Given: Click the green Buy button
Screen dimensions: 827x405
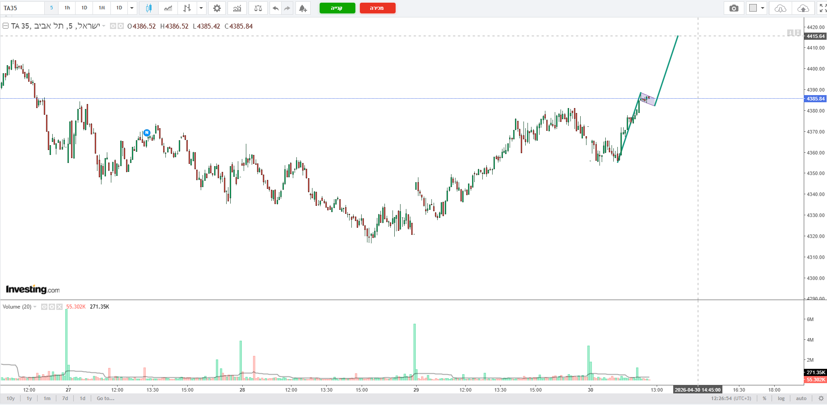Looking at the screenshot, I should point(337,8).
